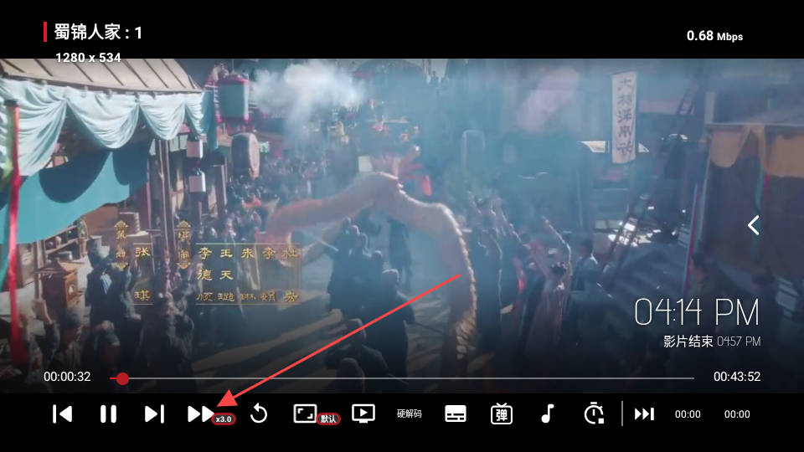Open the sleep timer icon

pos(594,413)
